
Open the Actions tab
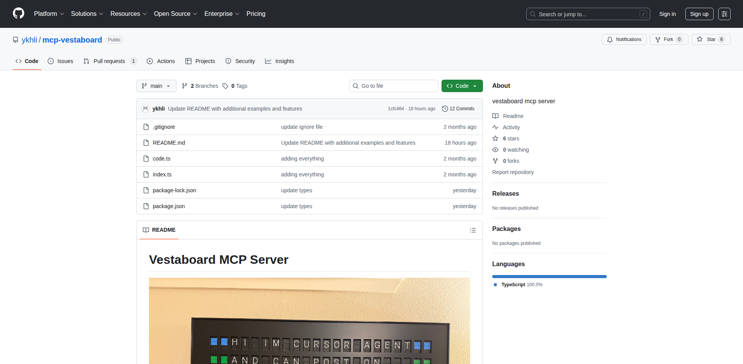[161, 61]
